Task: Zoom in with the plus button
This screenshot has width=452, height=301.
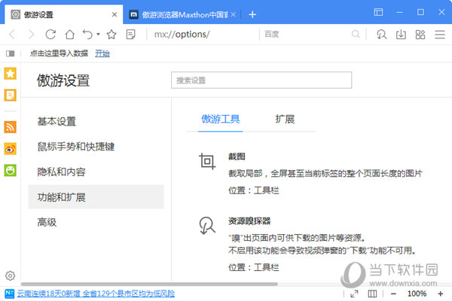Action: 441,293
